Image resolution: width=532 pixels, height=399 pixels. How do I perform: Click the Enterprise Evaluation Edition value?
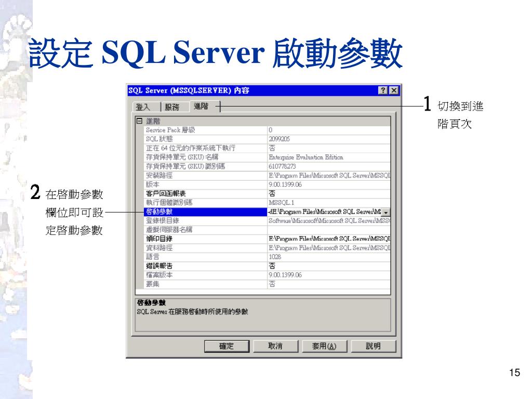pos(306,157)
